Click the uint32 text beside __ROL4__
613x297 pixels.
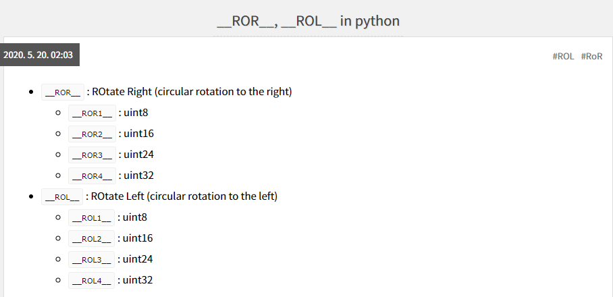click(138, 280)
